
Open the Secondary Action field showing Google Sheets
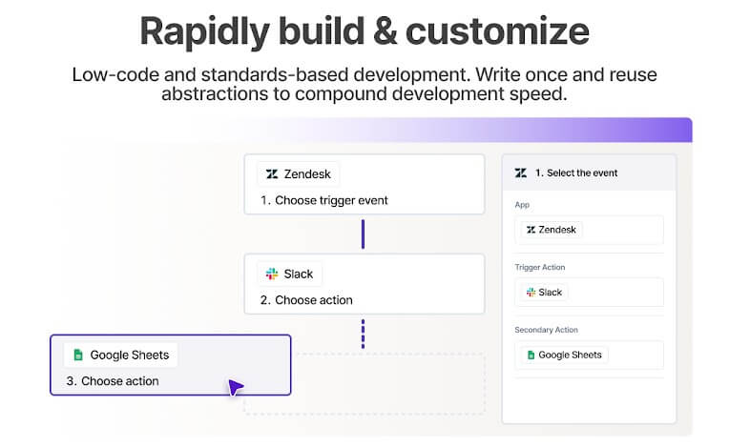point(589,356)
